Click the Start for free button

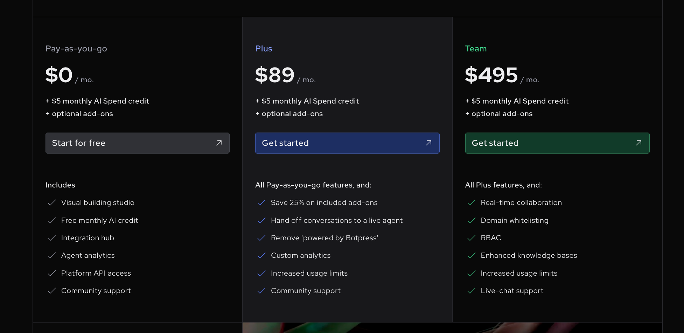[137, 143]
